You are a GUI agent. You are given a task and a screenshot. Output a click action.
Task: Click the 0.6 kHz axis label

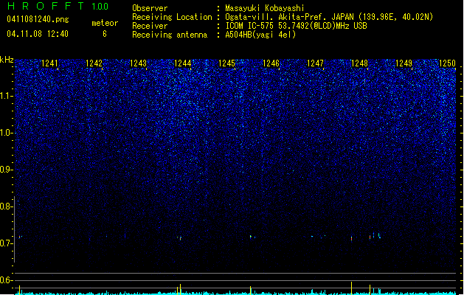[6, 280]
